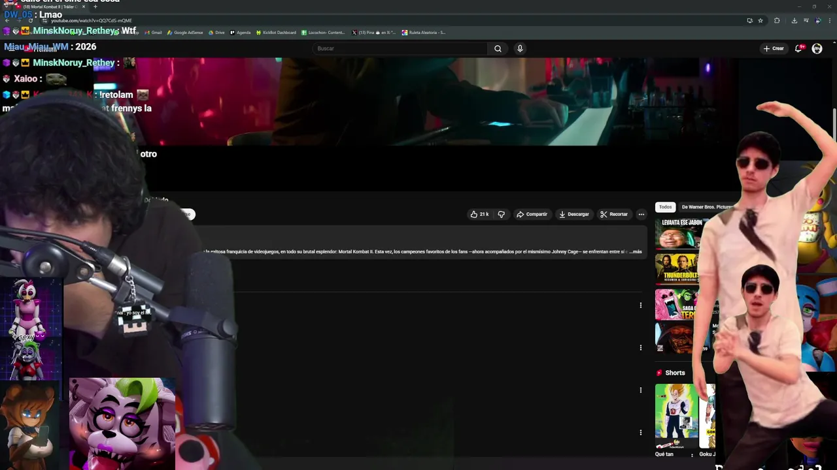Open the Levanta Ese Jabon video thumbnail
This screenshot has width=837, height=470.
tap(681, 234)
